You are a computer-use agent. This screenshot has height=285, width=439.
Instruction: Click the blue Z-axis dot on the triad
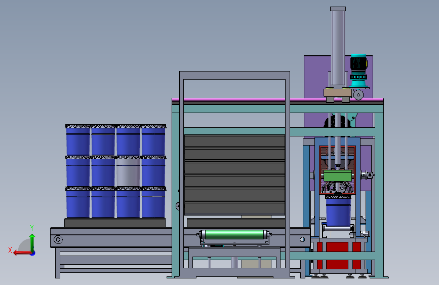click(x=33, y=253)
